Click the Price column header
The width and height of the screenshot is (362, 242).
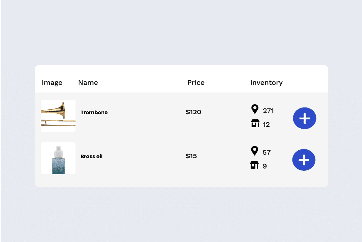196,83
